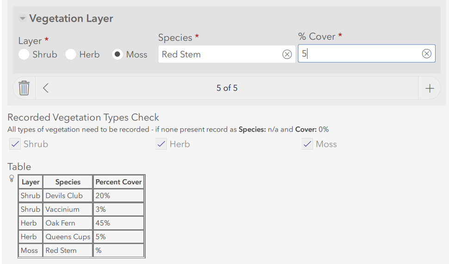Click the Devils Club table cell

(x=68, y=195)
